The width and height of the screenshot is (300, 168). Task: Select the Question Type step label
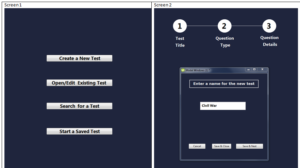(x=225, y=42)
